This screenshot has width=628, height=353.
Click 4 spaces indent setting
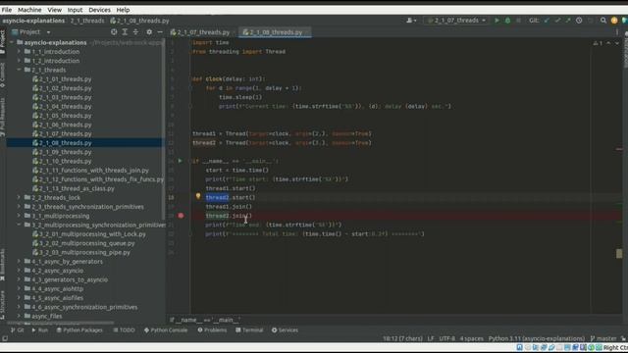click(x=471, y=338)
